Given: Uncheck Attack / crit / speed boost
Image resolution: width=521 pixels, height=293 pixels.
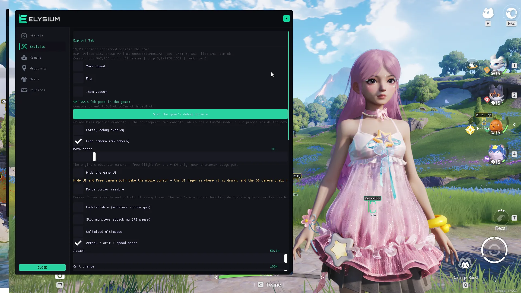Looking at the screenshot, I should coord(78,243).
